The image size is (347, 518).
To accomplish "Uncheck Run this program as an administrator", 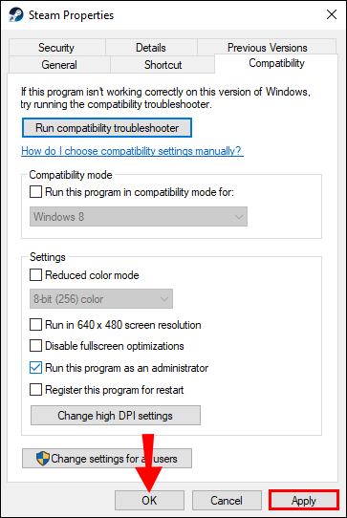I will (x=35, y=368).
